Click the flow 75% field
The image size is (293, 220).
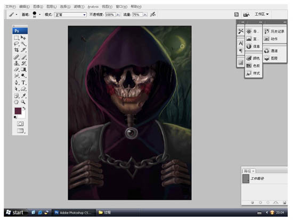click(x=138, y=14)
